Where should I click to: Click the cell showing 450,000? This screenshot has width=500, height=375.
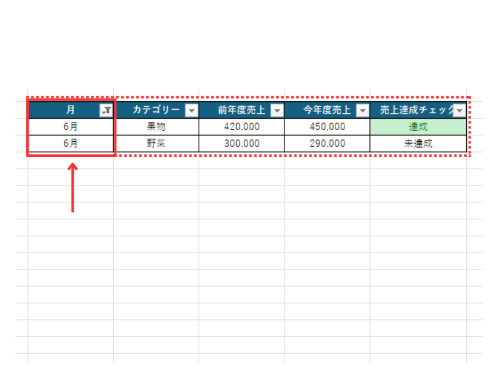pos(327,127)
